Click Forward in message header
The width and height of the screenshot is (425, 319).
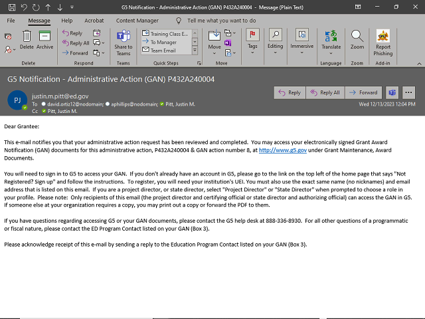(363, 93)
